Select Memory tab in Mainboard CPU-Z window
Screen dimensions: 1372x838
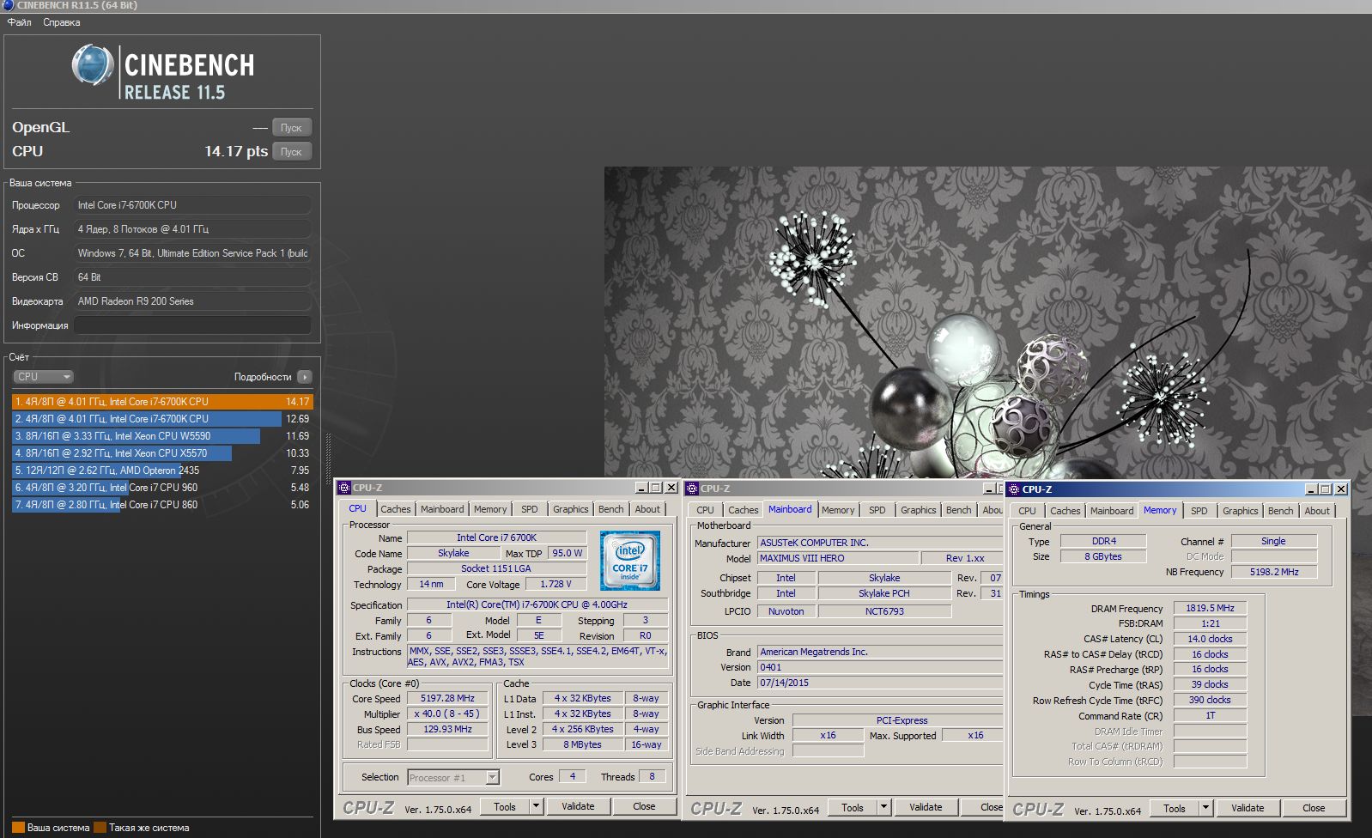click(x=838, y=510)
